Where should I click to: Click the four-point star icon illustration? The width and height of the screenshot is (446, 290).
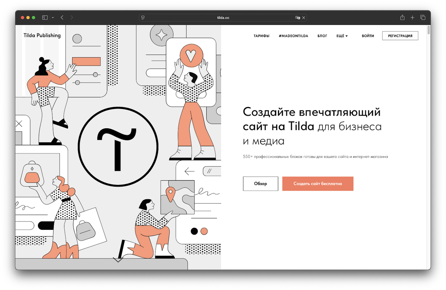161,35
